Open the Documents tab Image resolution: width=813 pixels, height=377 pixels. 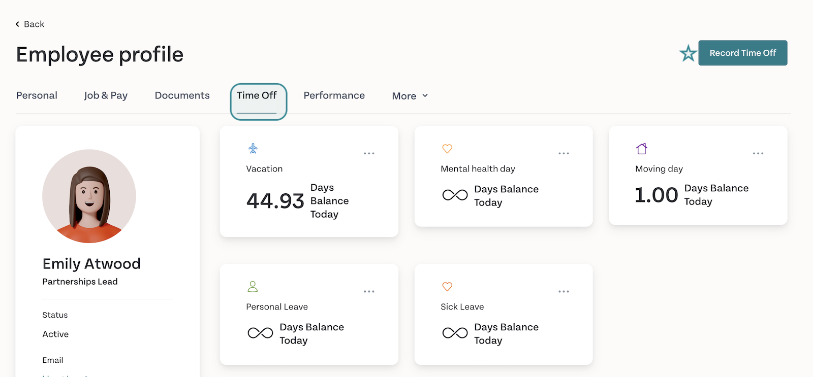point(182,95)
